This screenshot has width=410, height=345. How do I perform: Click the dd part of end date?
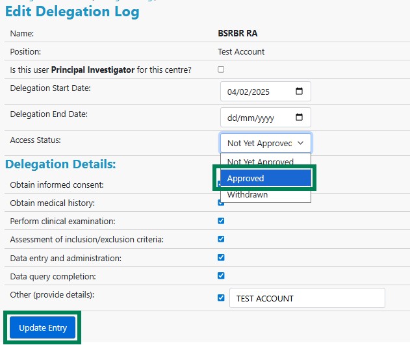[x=233, y=118]
